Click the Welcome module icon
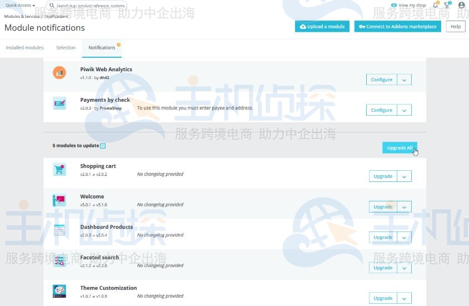This screenshot has height=306, width=469. (x=59, y=200)
